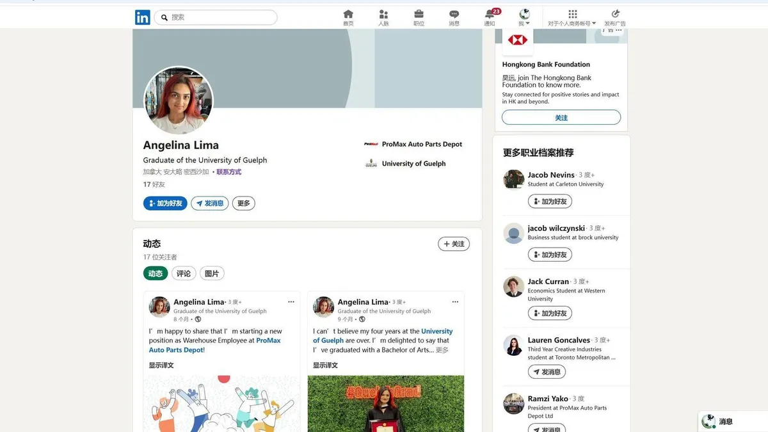
Task: Open Hongkong Bank Foundation ad title
Action: (x=546, y=65)
